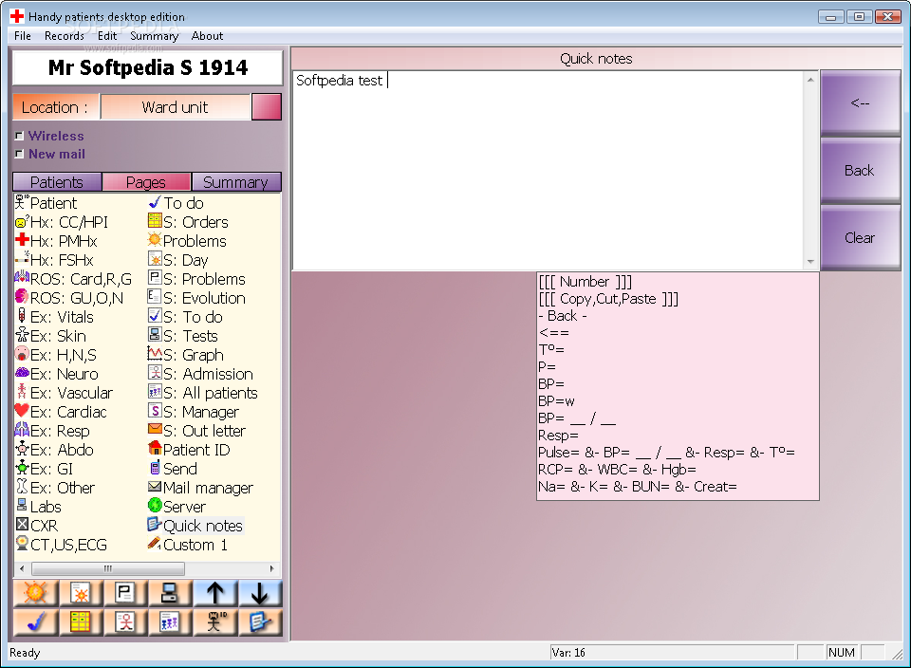Screen dimensions: 911x668
Task: Click the quick notes scrollbar up arrow
Action: pyautogui.click(x=810, y=80)
